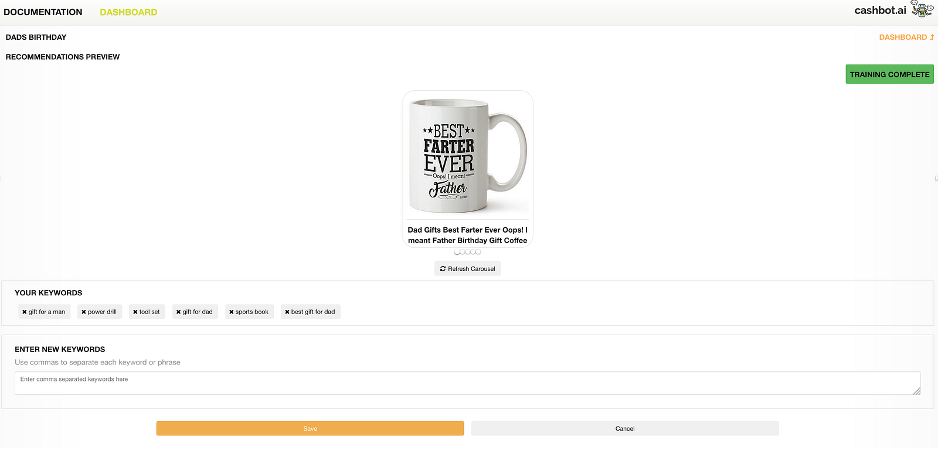Select the last carousel pagination dot

pyautogui.click(x=478, y=252)
